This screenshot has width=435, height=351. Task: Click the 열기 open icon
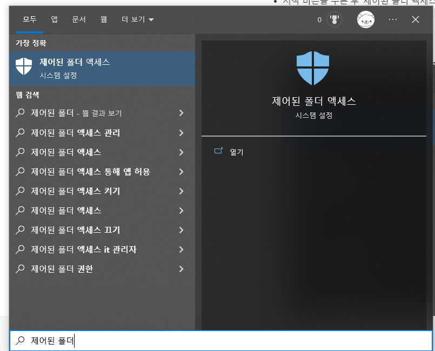click(218, 151)
